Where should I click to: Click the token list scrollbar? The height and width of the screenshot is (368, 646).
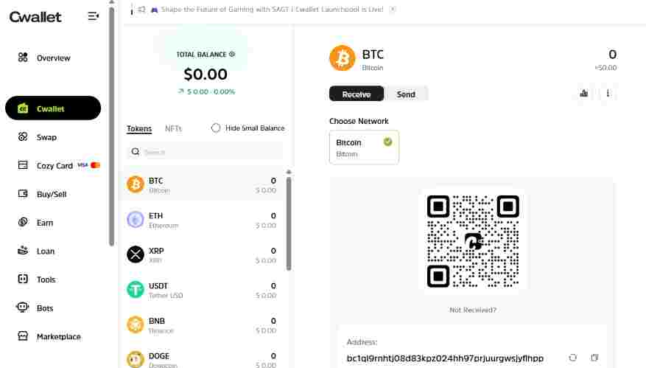[x=289, y=221]
